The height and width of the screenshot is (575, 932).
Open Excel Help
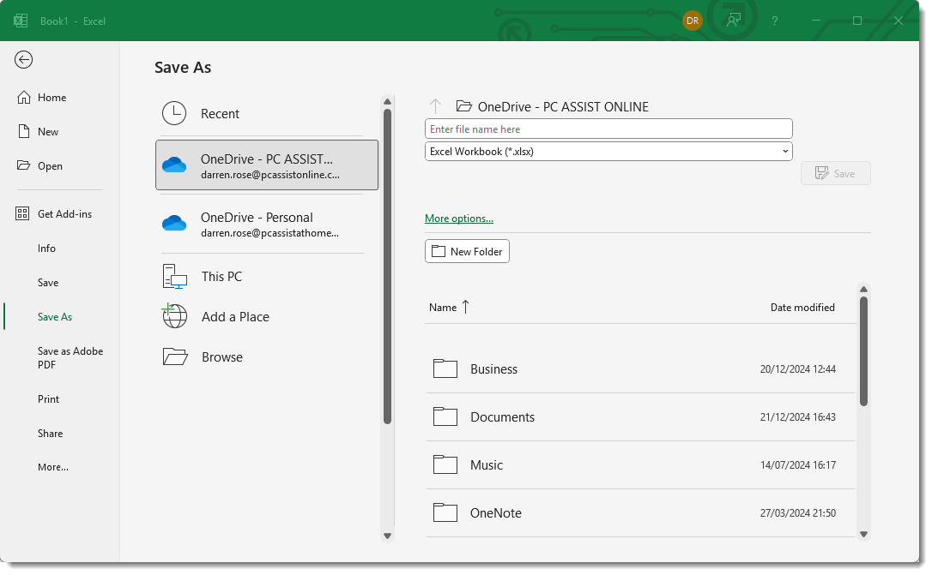774,21
